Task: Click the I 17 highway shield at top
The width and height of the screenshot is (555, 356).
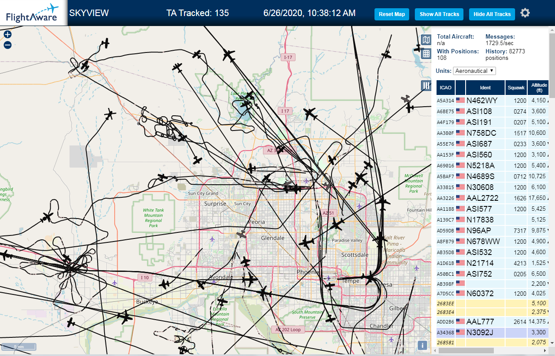Action: [288, 57]
